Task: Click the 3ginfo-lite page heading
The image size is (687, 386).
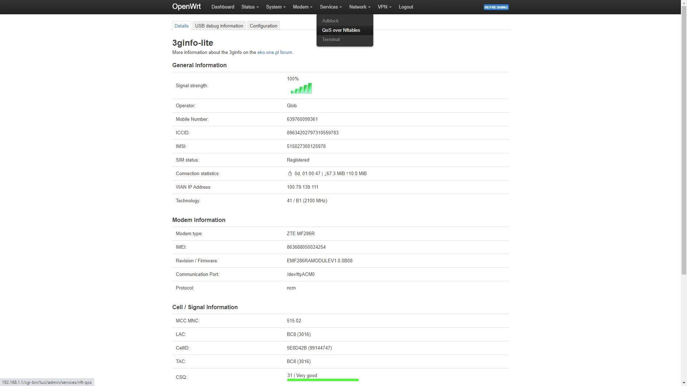Action: coord(193,43)
